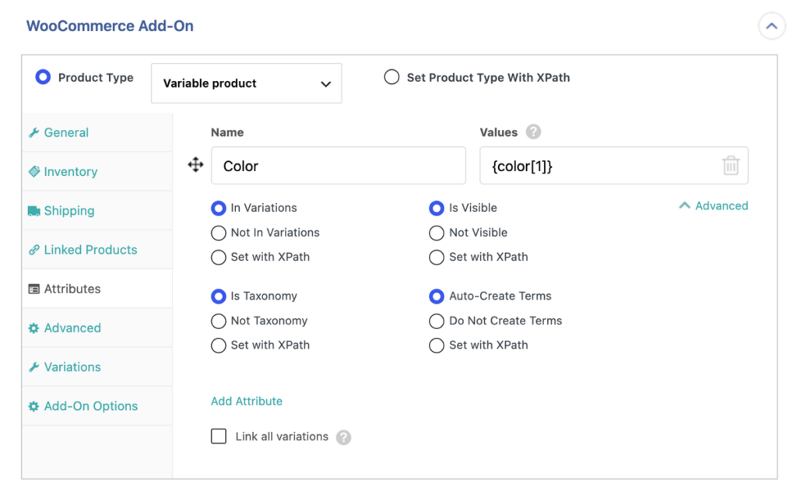Select Set with XPath under taxonomy

point(219,345)
